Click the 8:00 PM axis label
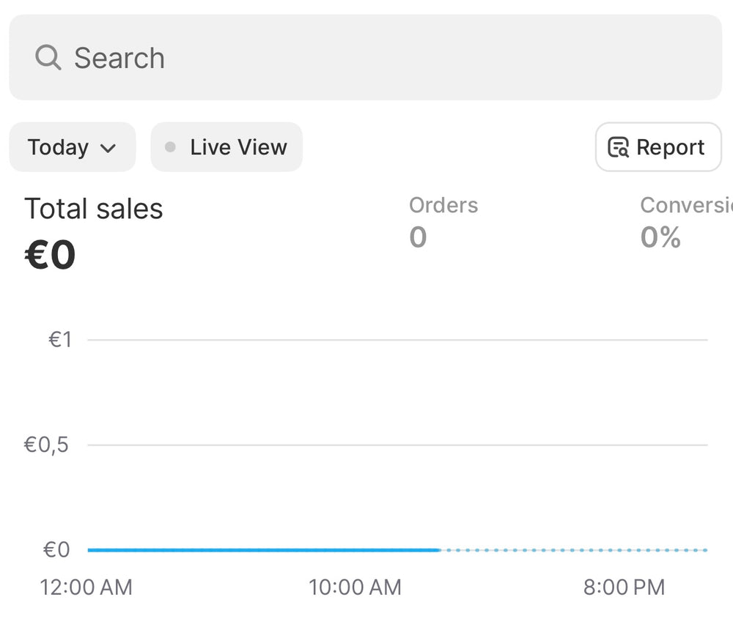Viewport: 733px width, 624px height. point(624,587)
